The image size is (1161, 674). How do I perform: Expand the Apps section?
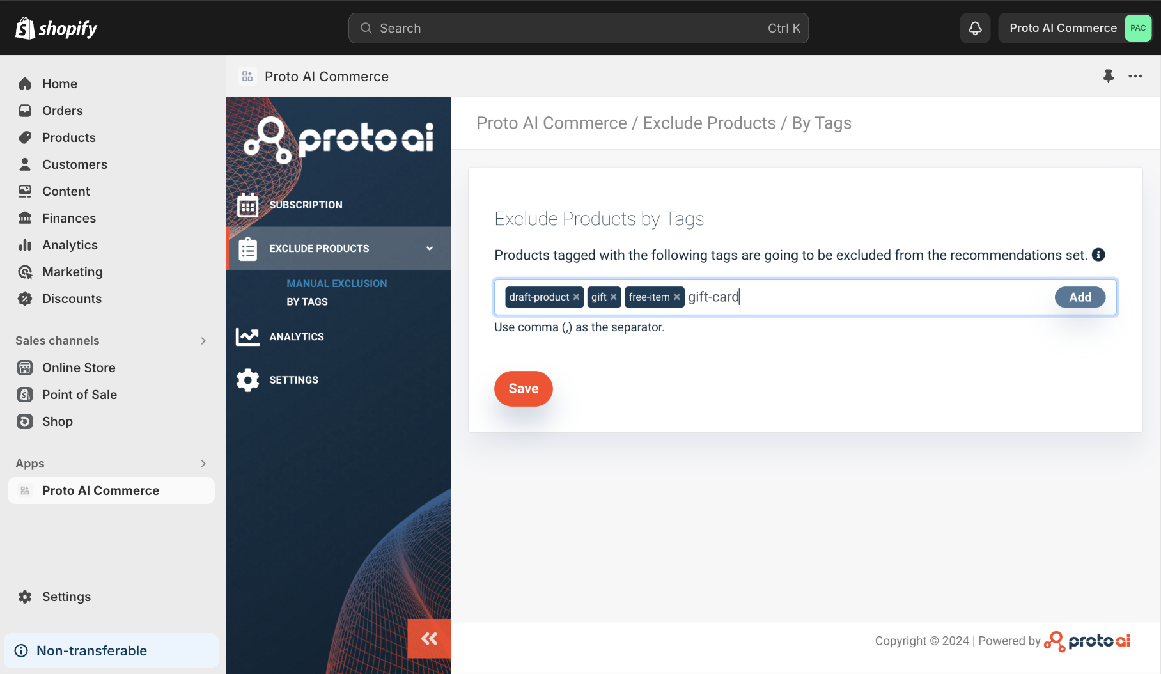click(203, 464)
